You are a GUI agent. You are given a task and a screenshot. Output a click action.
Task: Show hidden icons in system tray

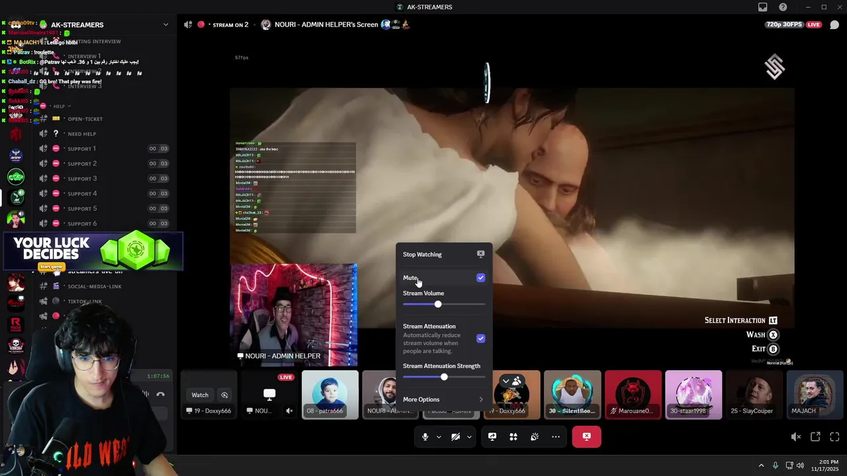click(x=761, y=465)
